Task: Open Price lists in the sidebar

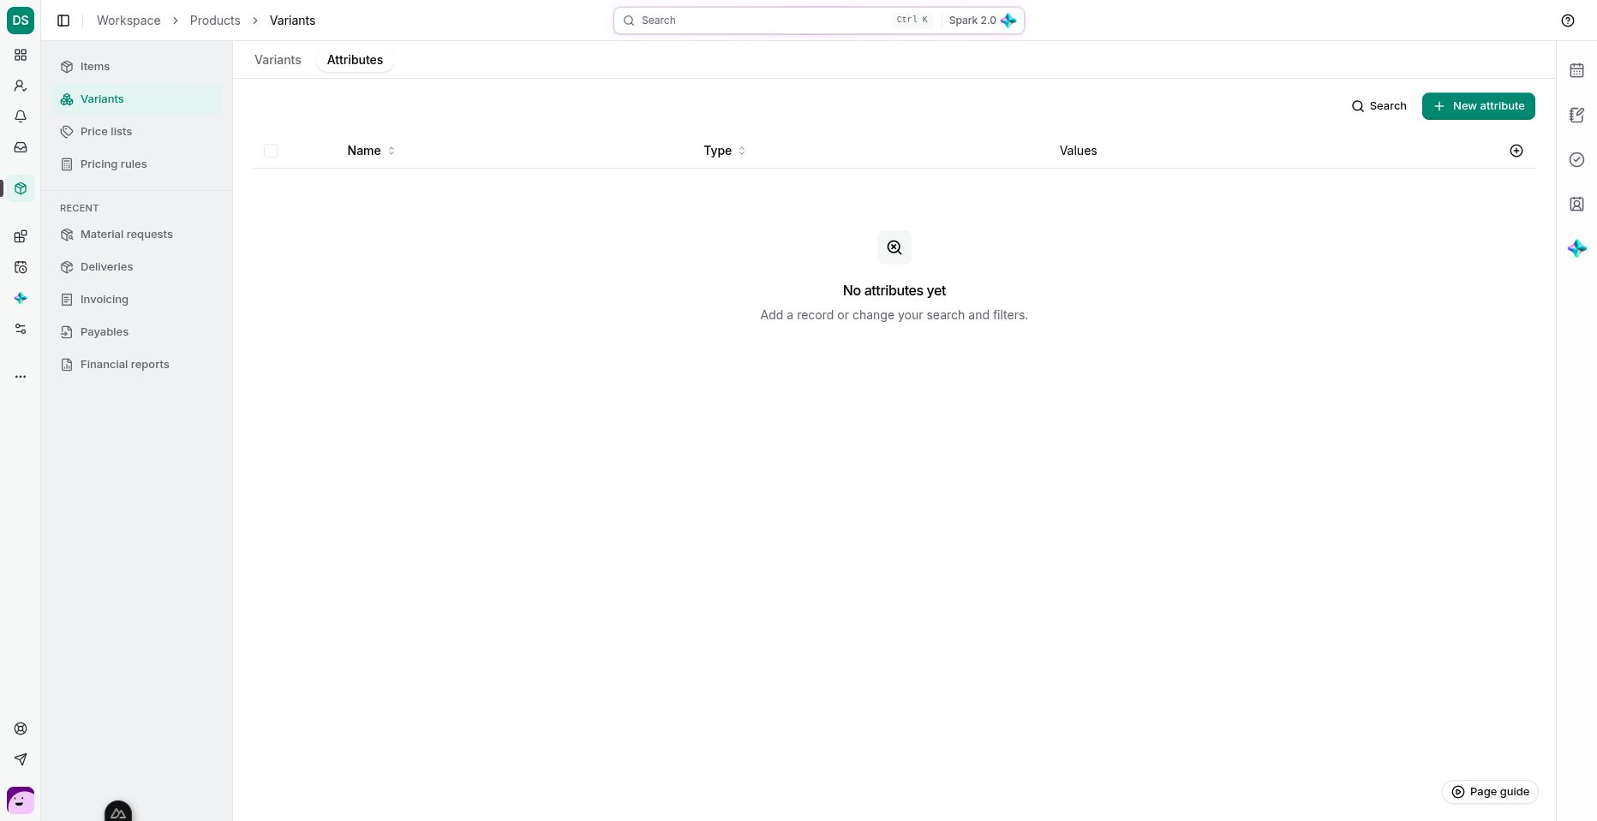Action: coord(136,132)
